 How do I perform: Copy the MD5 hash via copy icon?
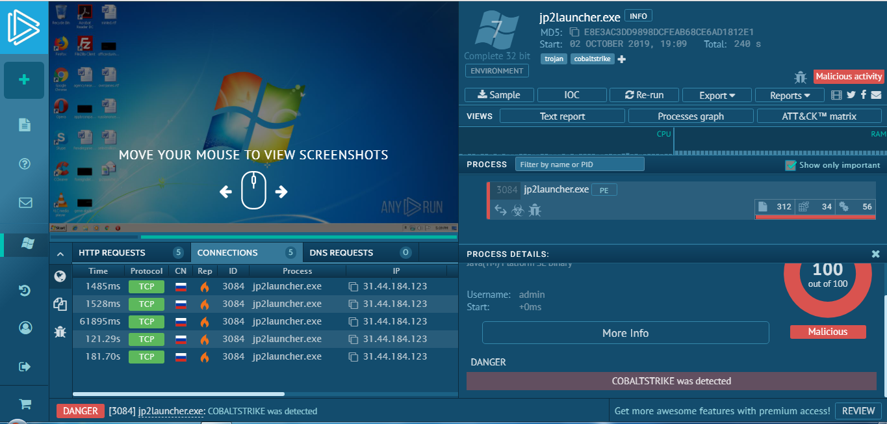tap(574, 32)
